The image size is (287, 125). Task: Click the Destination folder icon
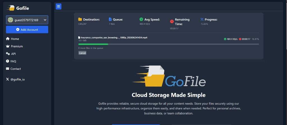(x=80, y=19)
